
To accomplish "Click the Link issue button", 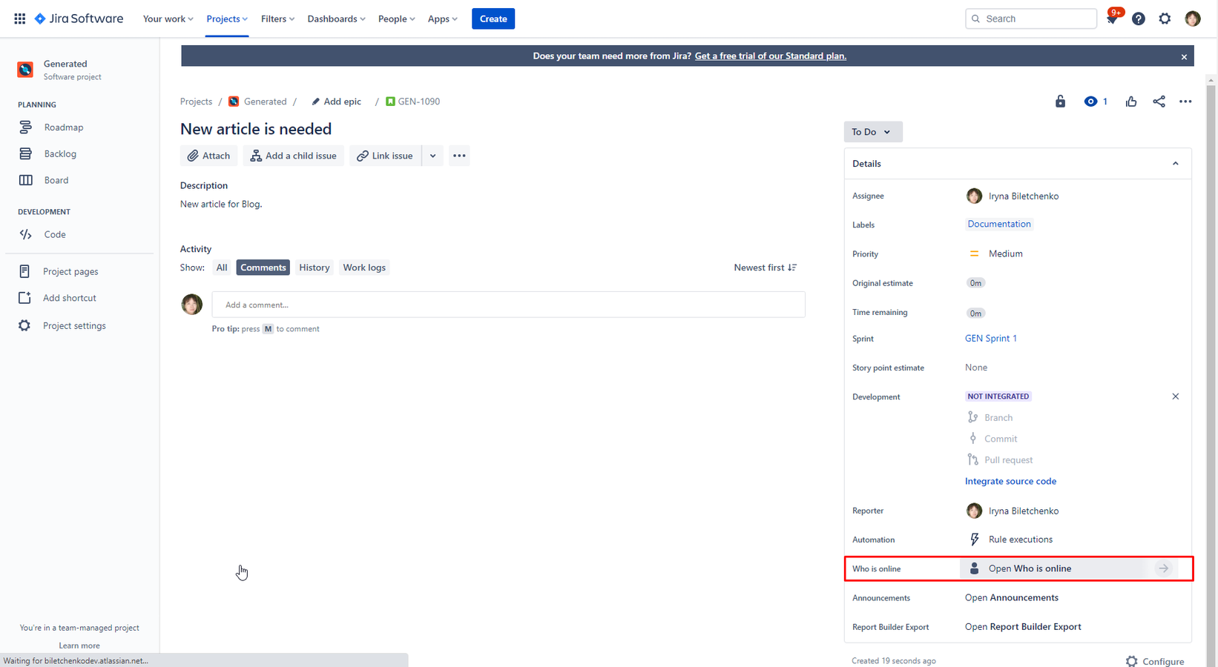I will (385, 156).
